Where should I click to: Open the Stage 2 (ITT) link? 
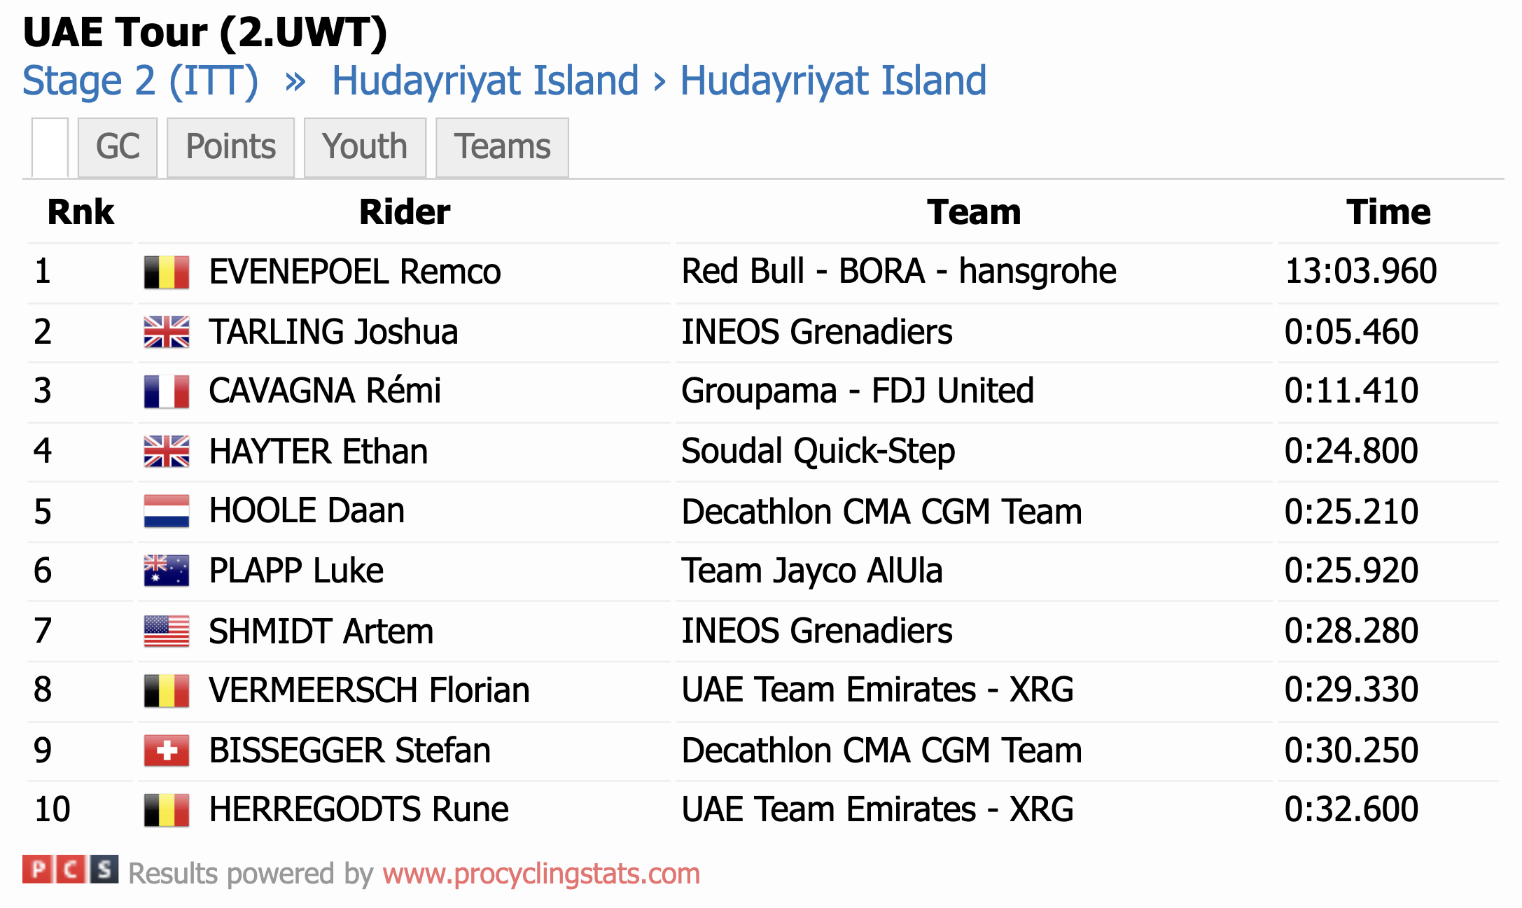click(140, 81)
